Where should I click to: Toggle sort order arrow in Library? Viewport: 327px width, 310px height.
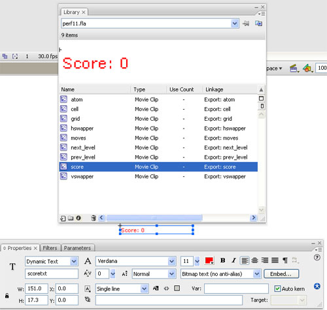(261, 89)
